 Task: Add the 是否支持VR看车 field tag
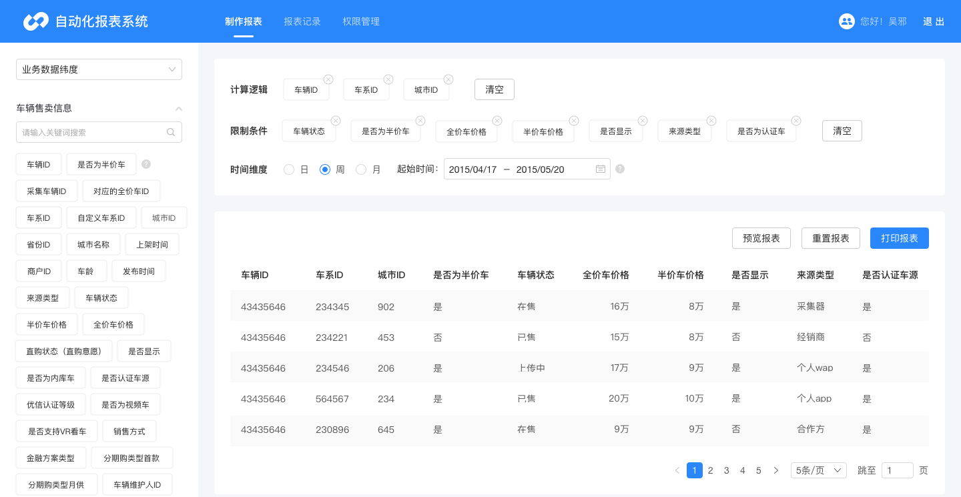(57, 431)
